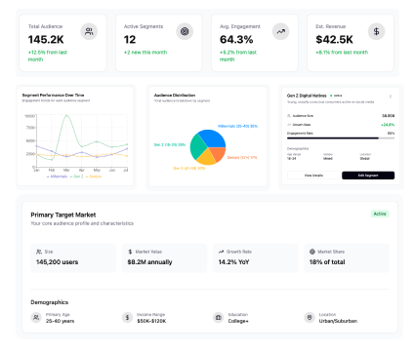Click the users icon on Total Audience card
415x354 pixels.
pos(89,31)
